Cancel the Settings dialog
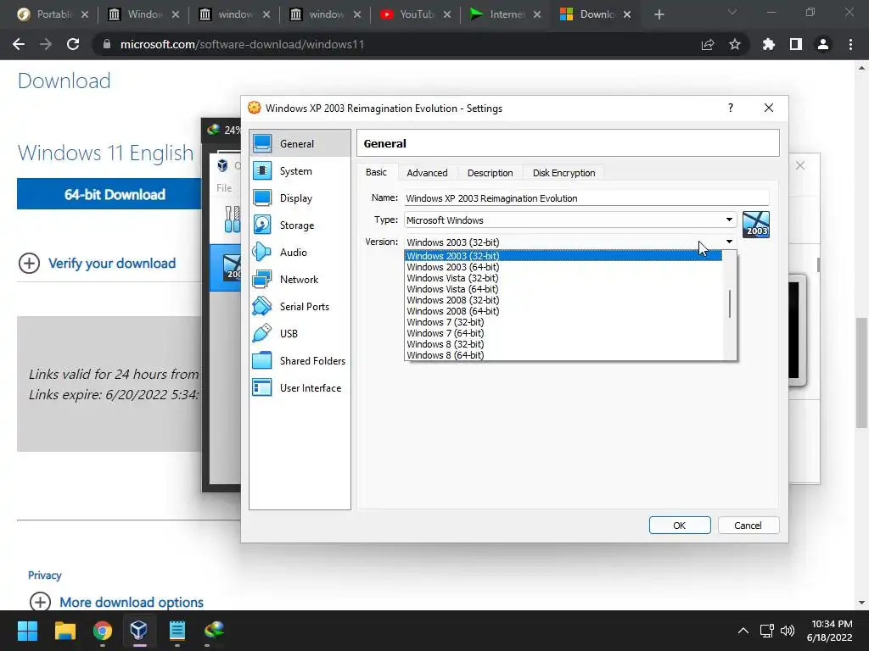Viewport: 869px width, 651px height. point(748,526)
